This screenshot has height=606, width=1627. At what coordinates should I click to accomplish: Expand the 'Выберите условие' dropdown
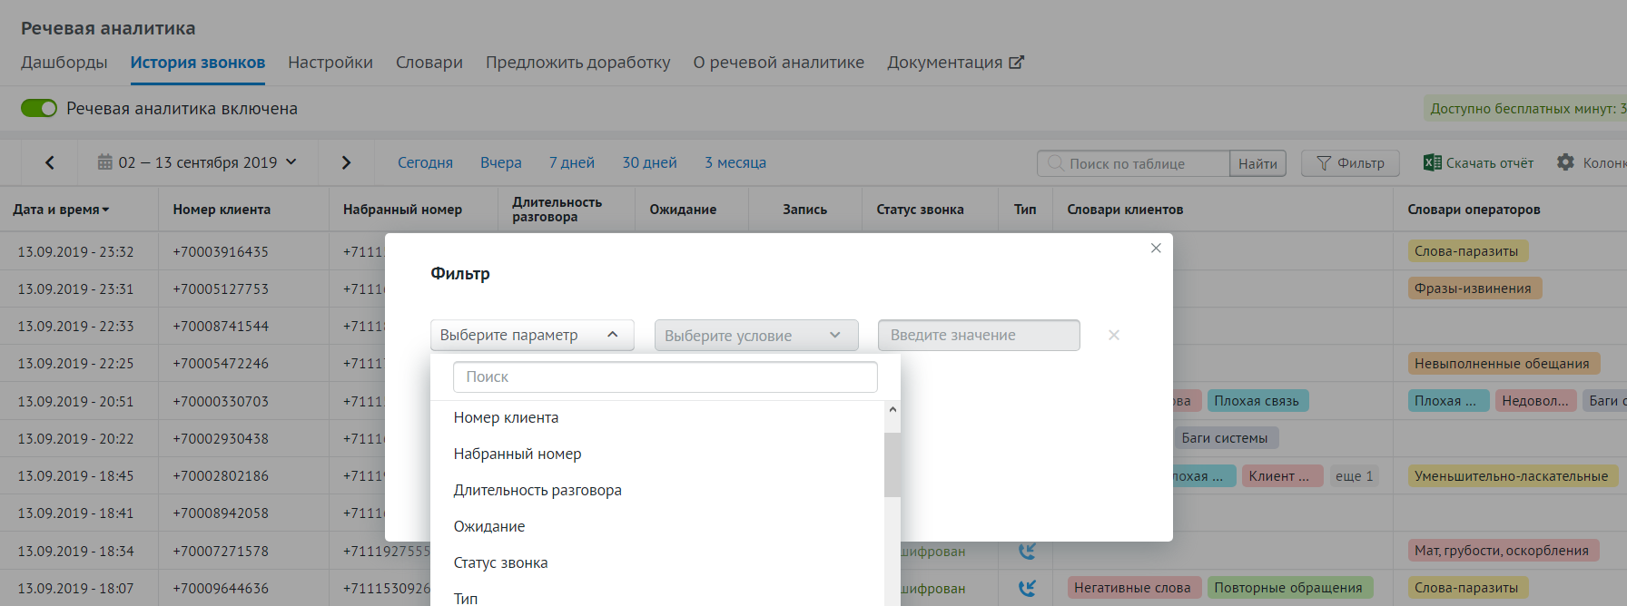point(756,336)
